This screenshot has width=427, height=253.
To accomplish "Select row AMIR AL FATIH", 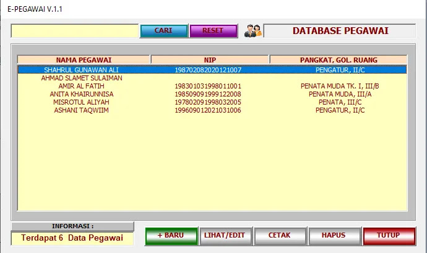I will (212, 86).
